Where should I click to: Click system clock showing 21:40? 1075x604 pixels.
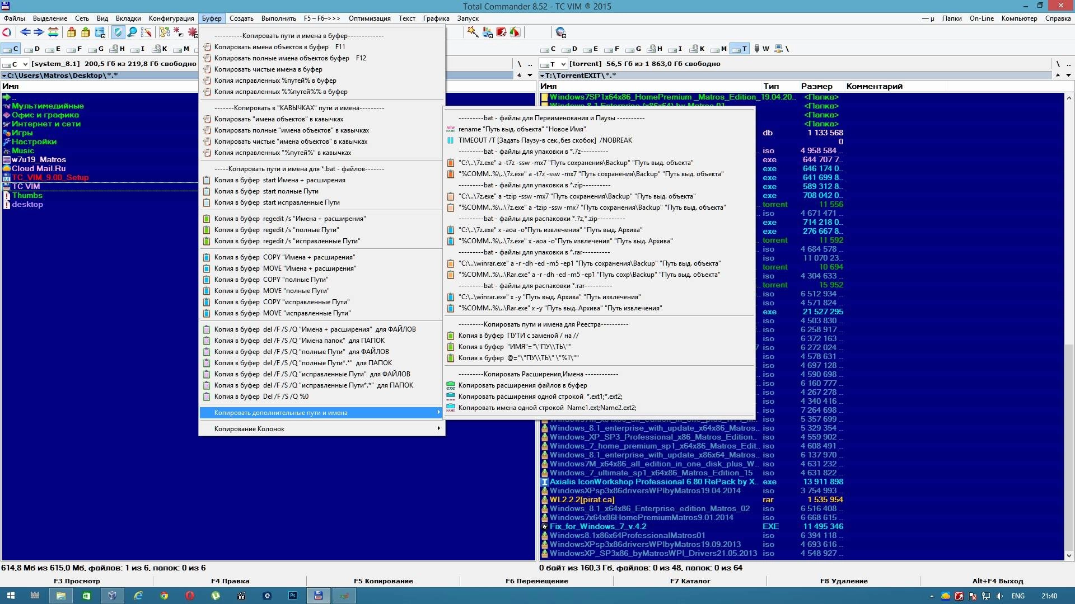click(1049, 596)
